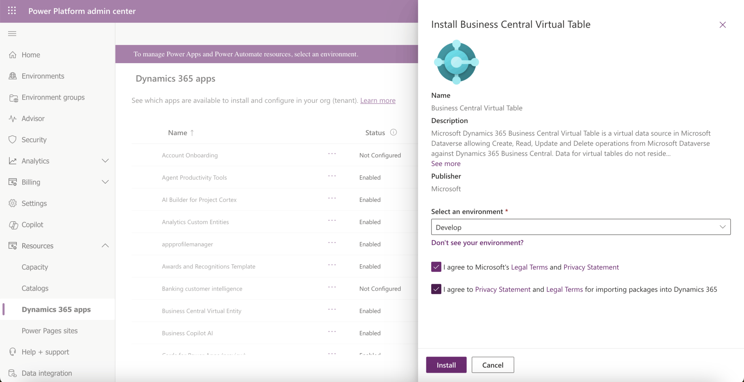Select Power Pages sites menu item
Image resolution: width=744 pixels, height=382 pixels.
49,331
